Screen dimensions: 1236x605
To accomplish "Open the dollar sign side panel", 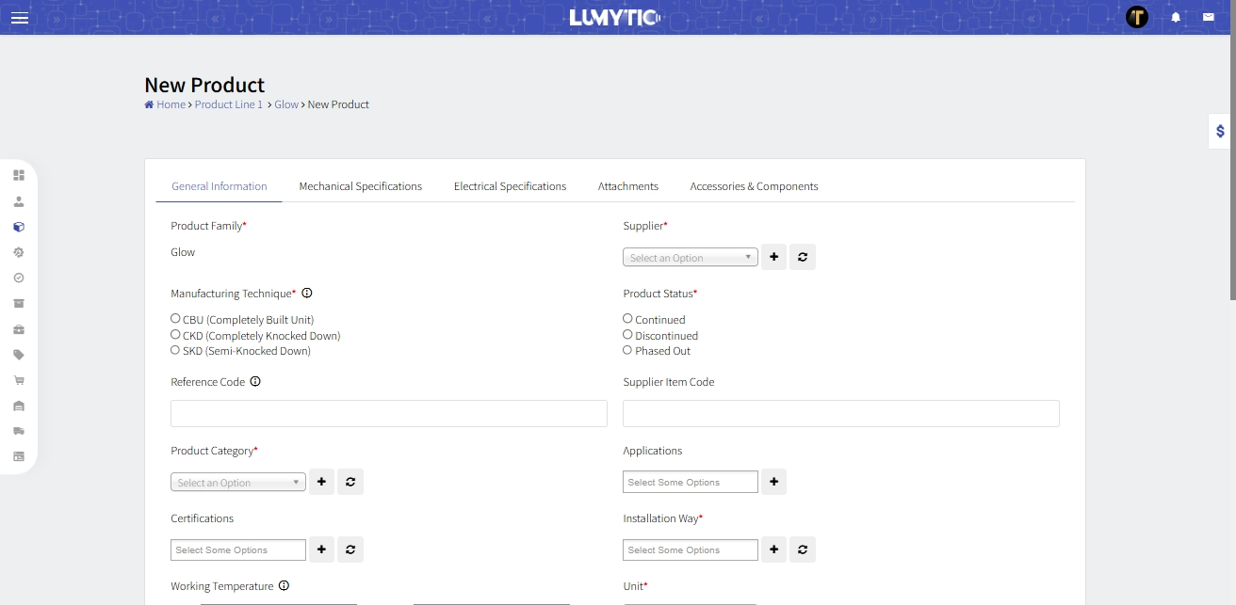I will pyautogui.click(x=1220, y=132).
